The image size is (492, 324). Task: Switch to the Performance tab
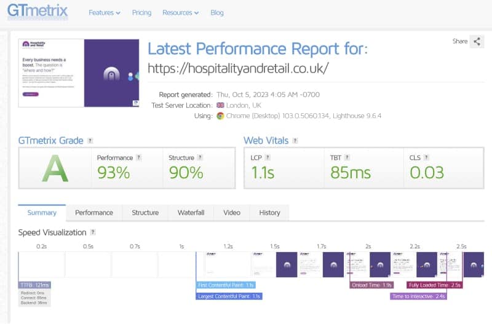tap(94, 213)
